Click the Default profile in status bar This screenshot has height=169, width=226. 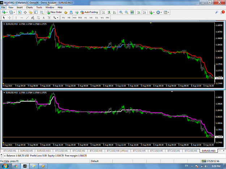pos(95,161)
